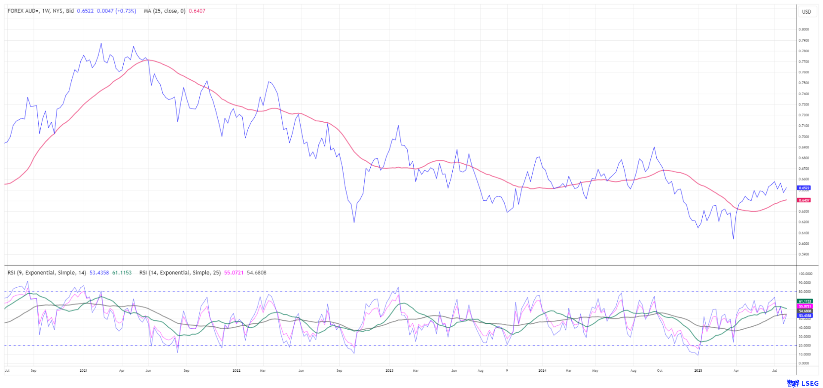Click the green 61.1153 RSI axis tag
The height and width of the screenshot is (388, 823).
point(805,301)
